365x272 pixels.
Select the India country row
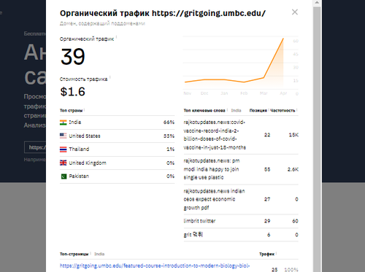pos(117,123)
